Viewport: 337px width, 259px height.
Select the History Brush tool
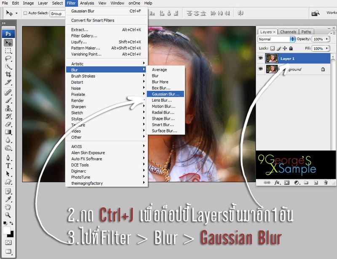click(8, 116)
